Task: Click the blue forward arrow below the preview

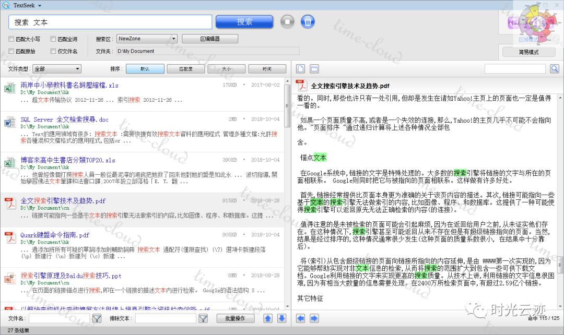Action: tap(314, 318)
